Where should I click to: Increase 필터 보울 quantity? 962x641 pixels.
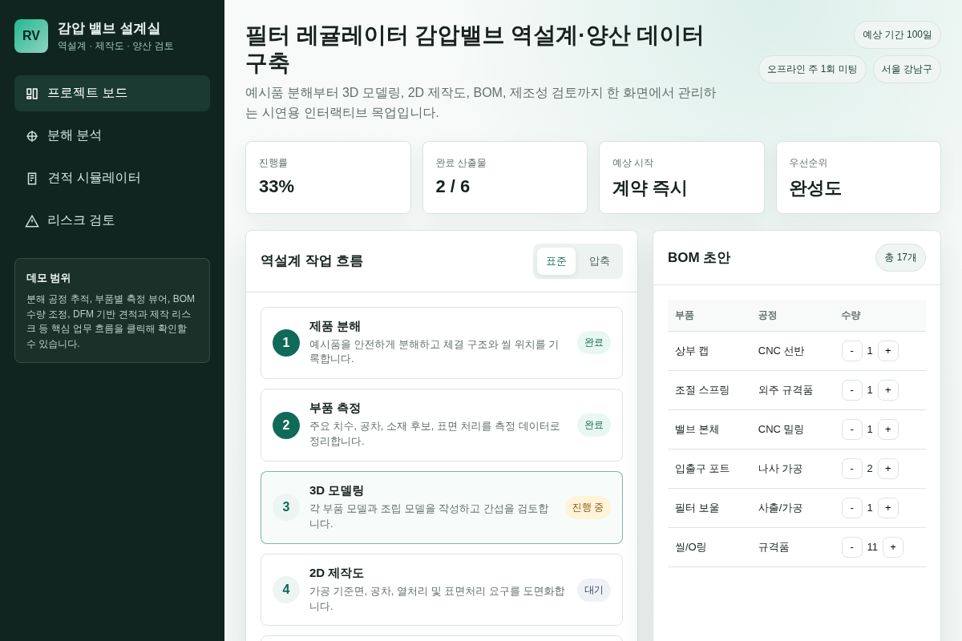[x=888, y=508]
